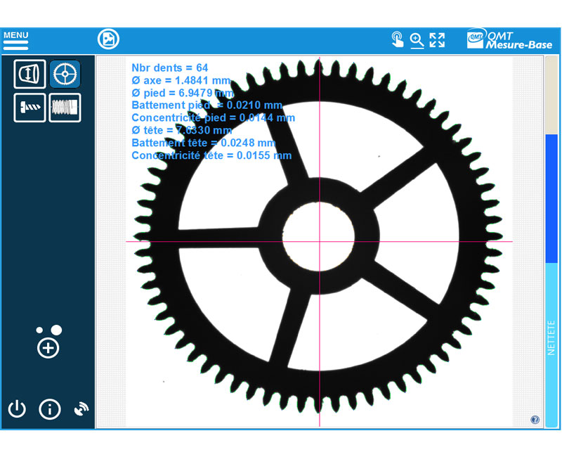This screenshot has width=562, height=457.
Task: Click the 'Concentricité tête' measurement line
Action: coord(211,155)
